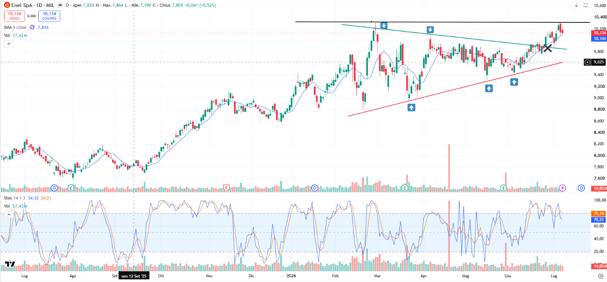Select the Stoc 14 1 3 indicator legend
607x282 pixels.
coord(14,198)
